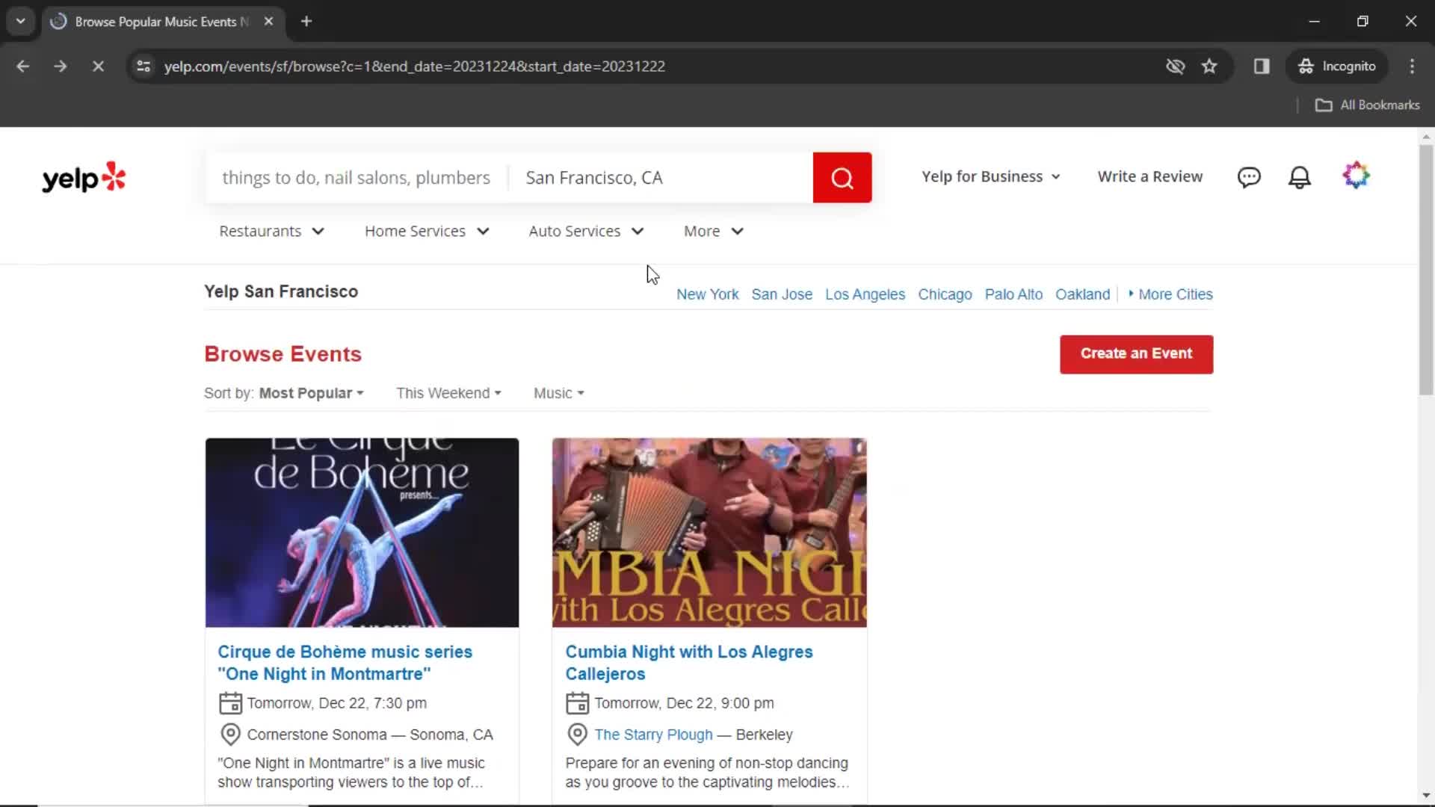This screenshot has height=807, width=1435.
Task: Open the Yelp for Business dropdown
Action: pyautogui.click(x=991, y=177)
